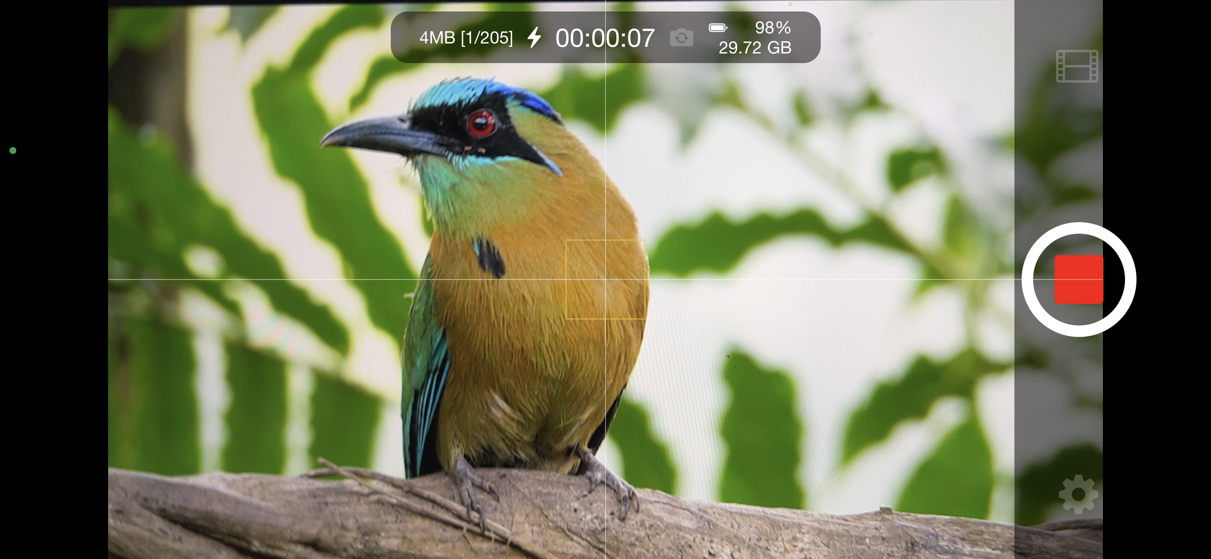This screenshot has height=559, width=1211.
Task: Tap the 00:00:07 recording timer
Action: coord(605,38)
